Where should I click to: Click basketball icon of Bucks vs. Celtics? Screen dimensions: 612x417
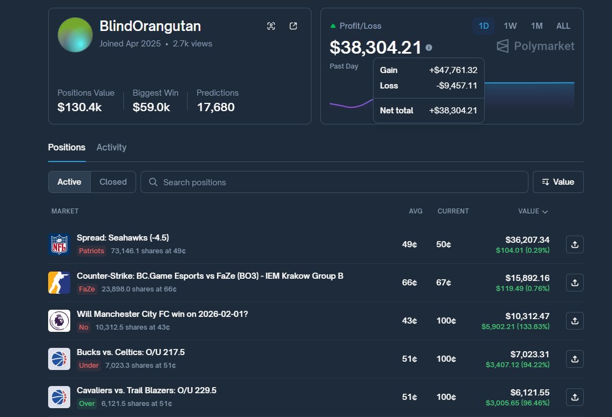(59, 359)
